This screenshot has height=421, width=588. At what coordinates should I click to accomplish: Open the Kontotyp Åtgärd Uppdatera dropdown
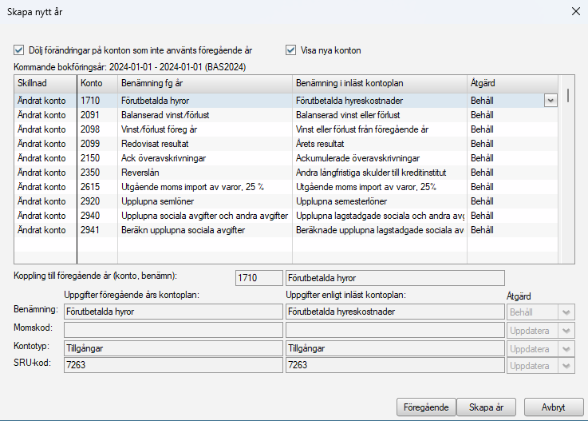coord(566,348)
